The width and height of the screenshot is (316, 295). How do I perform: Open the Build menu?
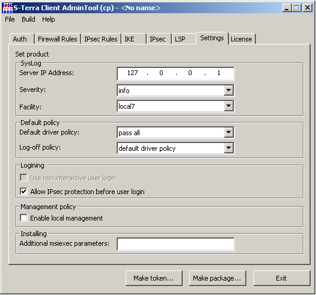(x=28, y=19)
